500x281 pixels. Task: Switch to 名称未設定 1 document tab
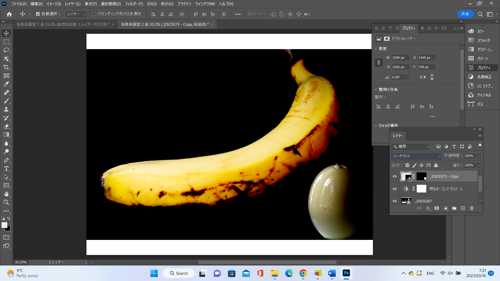tap(63, 24)
